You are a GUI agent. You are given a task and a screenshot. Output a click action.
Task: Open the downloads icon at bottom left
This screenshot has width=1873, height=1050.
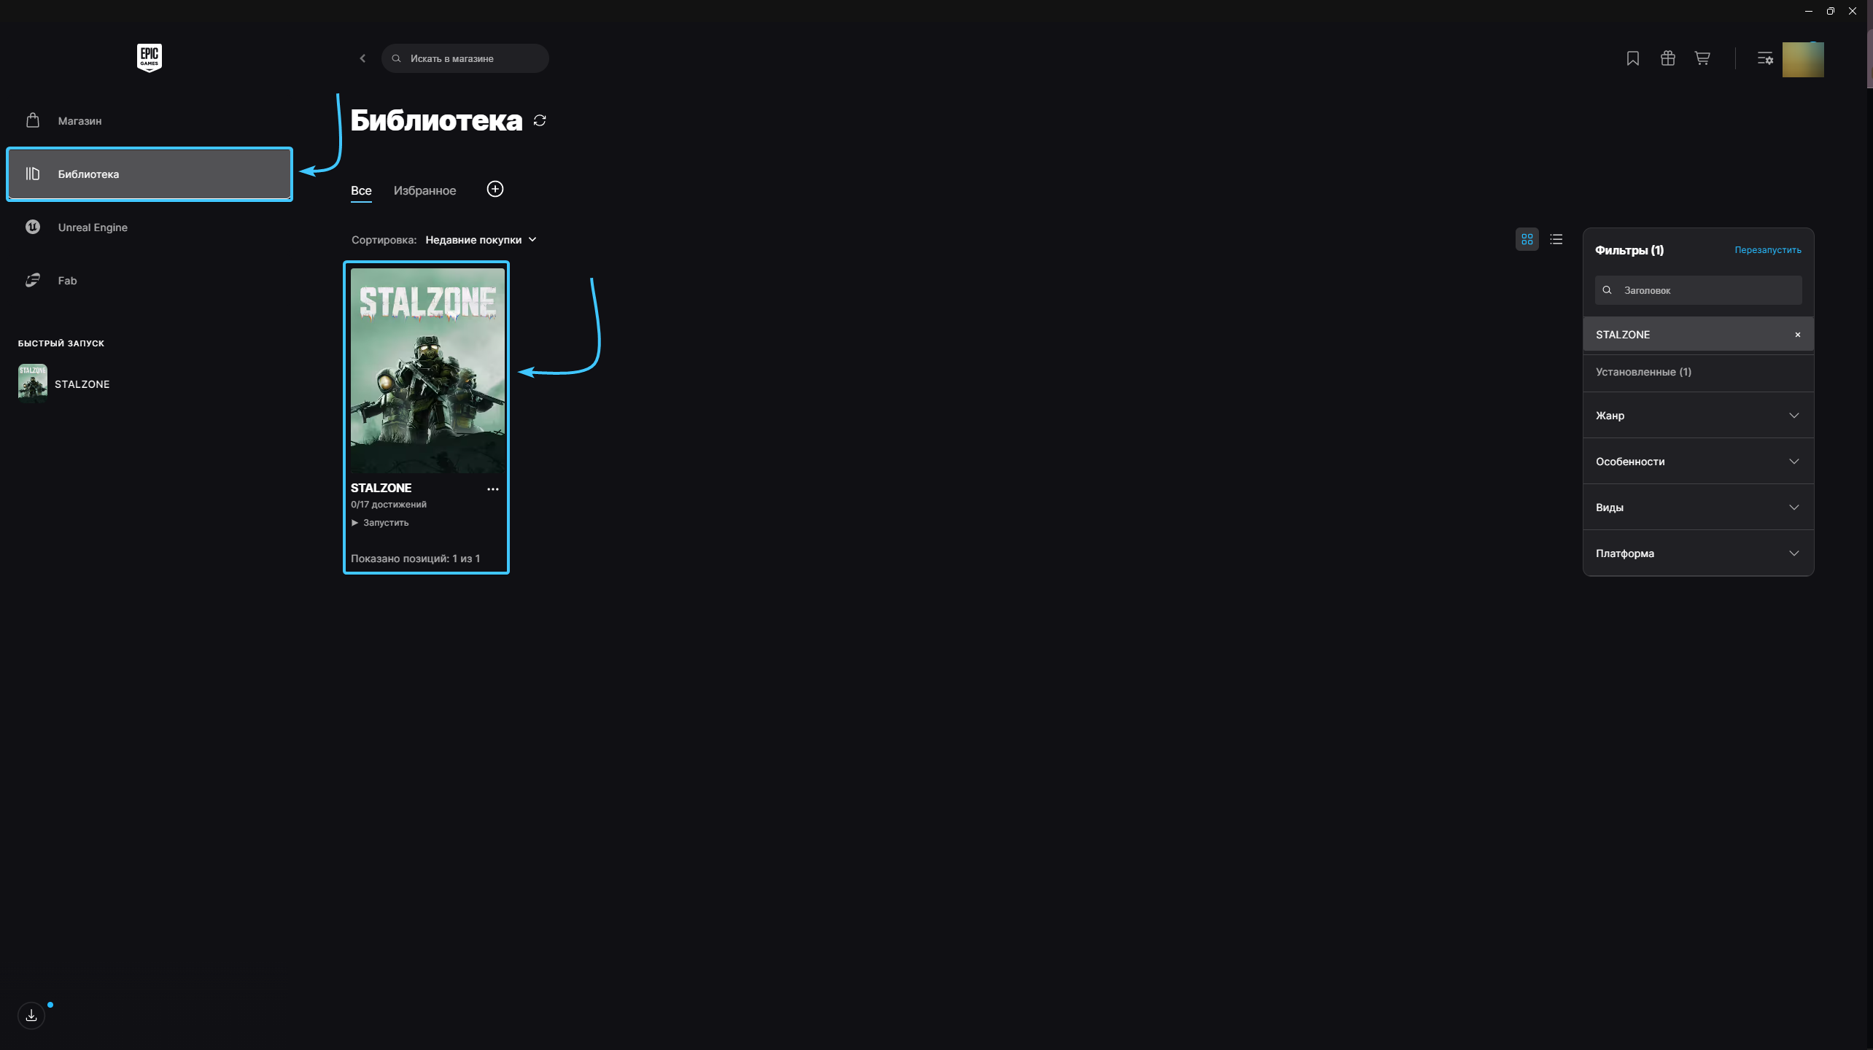tap(31, 1015)
